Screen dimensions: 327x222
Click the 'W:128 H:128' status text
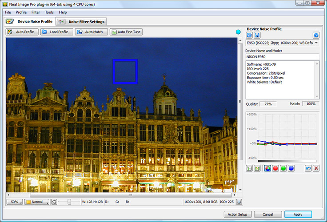(92, 202)
